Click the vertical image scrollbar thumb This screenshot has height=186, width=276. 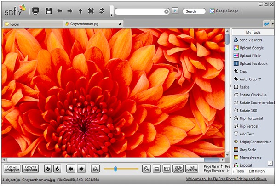coord(227,39)
